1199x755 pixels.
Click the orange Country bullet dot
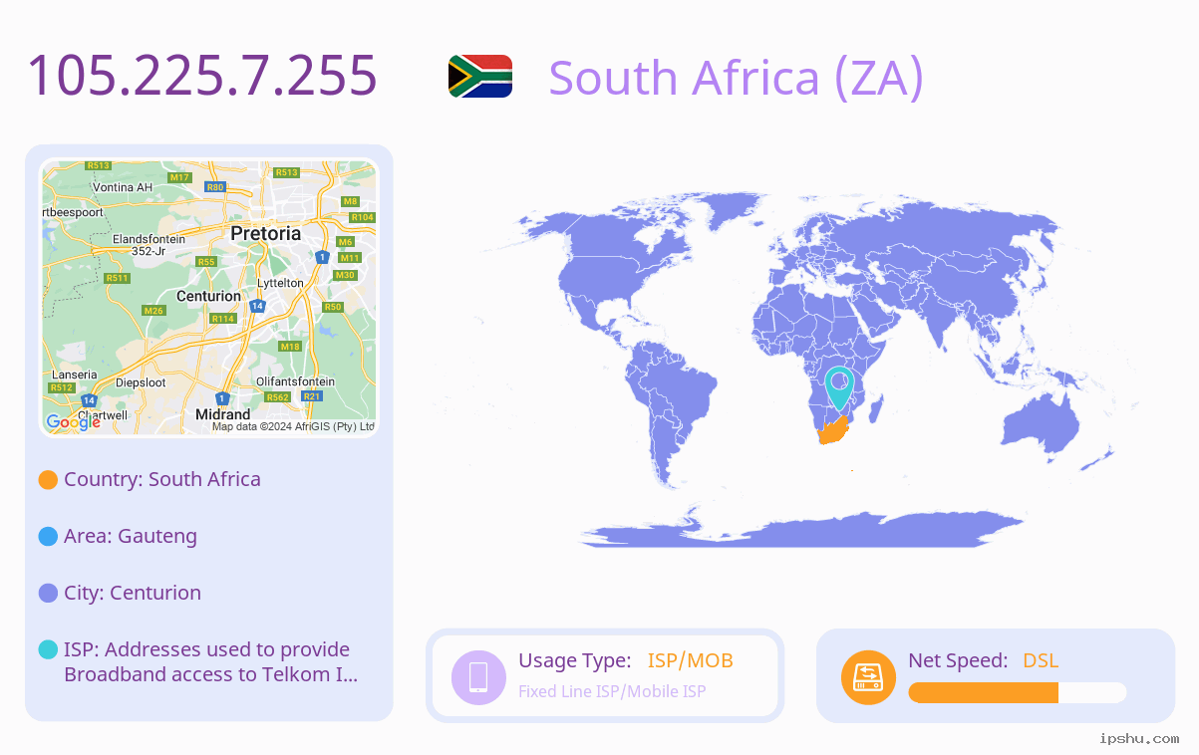pyautogui.click(x=48, y=480)
